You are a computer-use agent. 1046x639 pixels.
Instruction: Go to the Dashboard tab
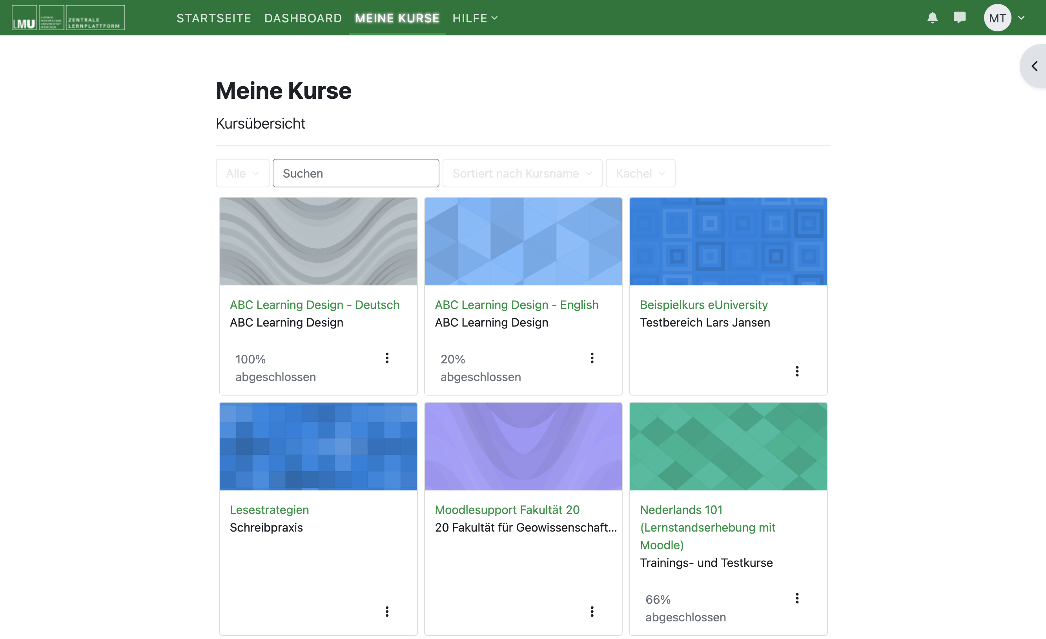point(303,18)
